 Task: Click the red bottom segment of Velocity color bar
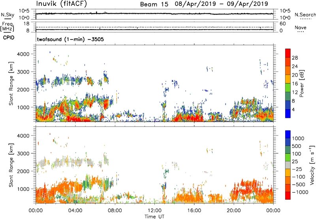pyautogui.click(x=288, y=196)
